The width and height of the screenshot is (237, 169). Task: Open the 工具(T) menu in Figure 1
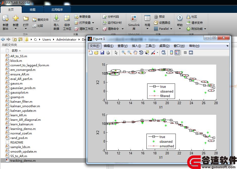[150, 46]
